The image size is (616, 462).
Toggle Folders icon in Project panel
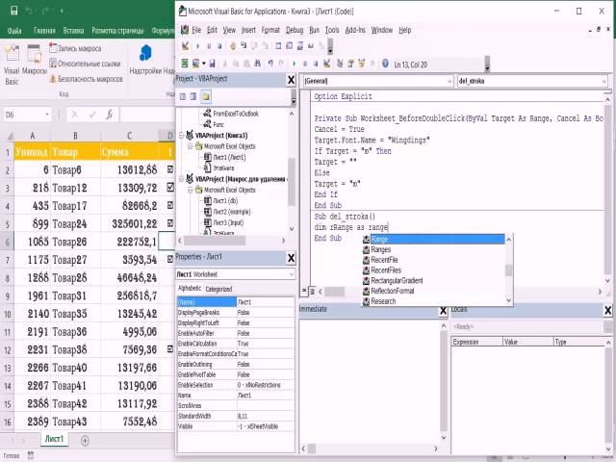tap(206, 97)
